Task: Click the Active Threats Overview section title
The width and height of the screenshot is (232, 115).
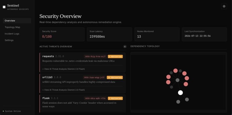Action: coord(56,47)
